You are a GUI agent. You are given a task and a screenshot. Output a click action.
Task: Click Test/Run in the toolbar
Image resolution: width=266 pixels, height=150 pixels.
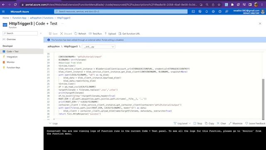tap(95, 34)
